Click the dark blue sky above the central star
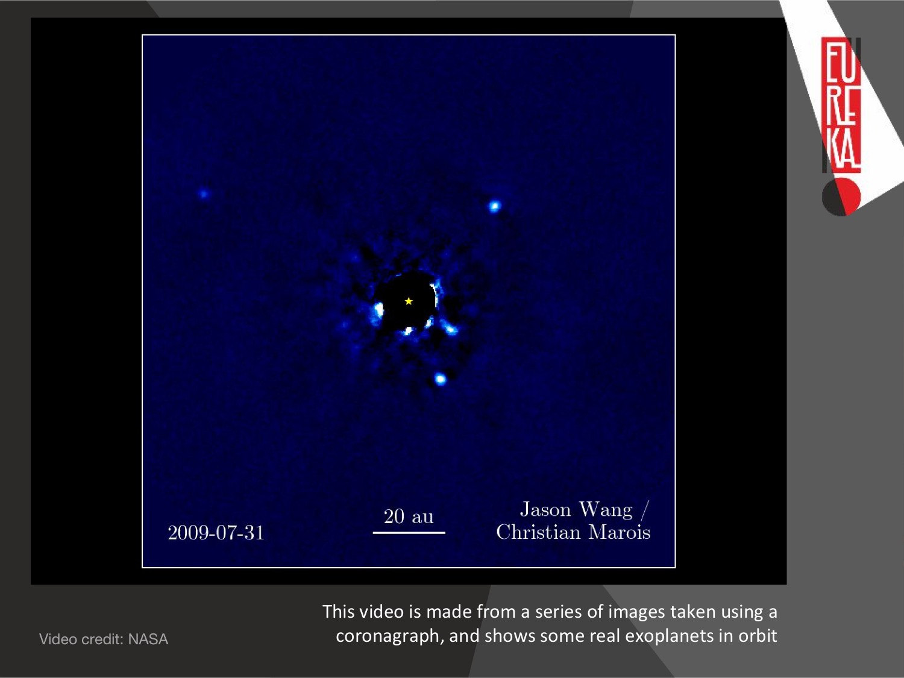Viewport: 904px width, 678px height. click(x=409, y=151)
